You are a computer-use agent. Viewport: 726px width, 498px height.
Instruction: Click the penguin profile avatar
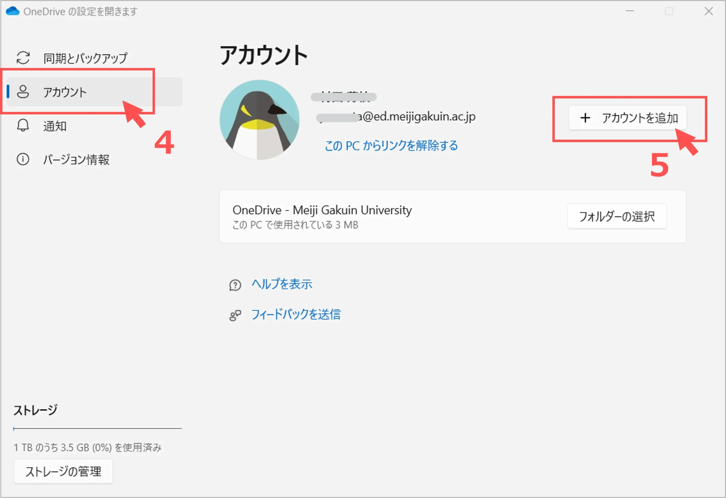coord(259,120)
